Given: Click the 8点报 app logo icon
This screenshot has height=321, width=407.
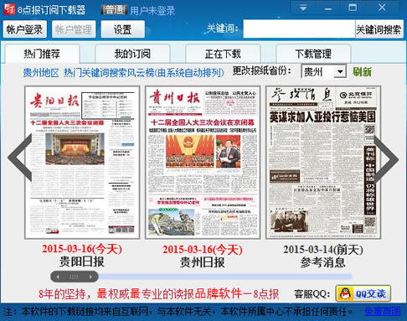Looking at the screenshot, I should coord(9,9).
